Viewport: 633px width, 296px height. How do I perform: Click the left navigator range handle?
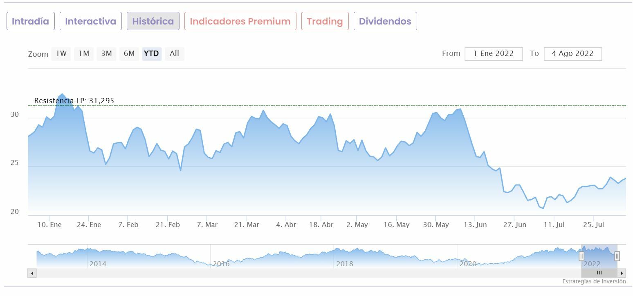click(x=581, y=256)
